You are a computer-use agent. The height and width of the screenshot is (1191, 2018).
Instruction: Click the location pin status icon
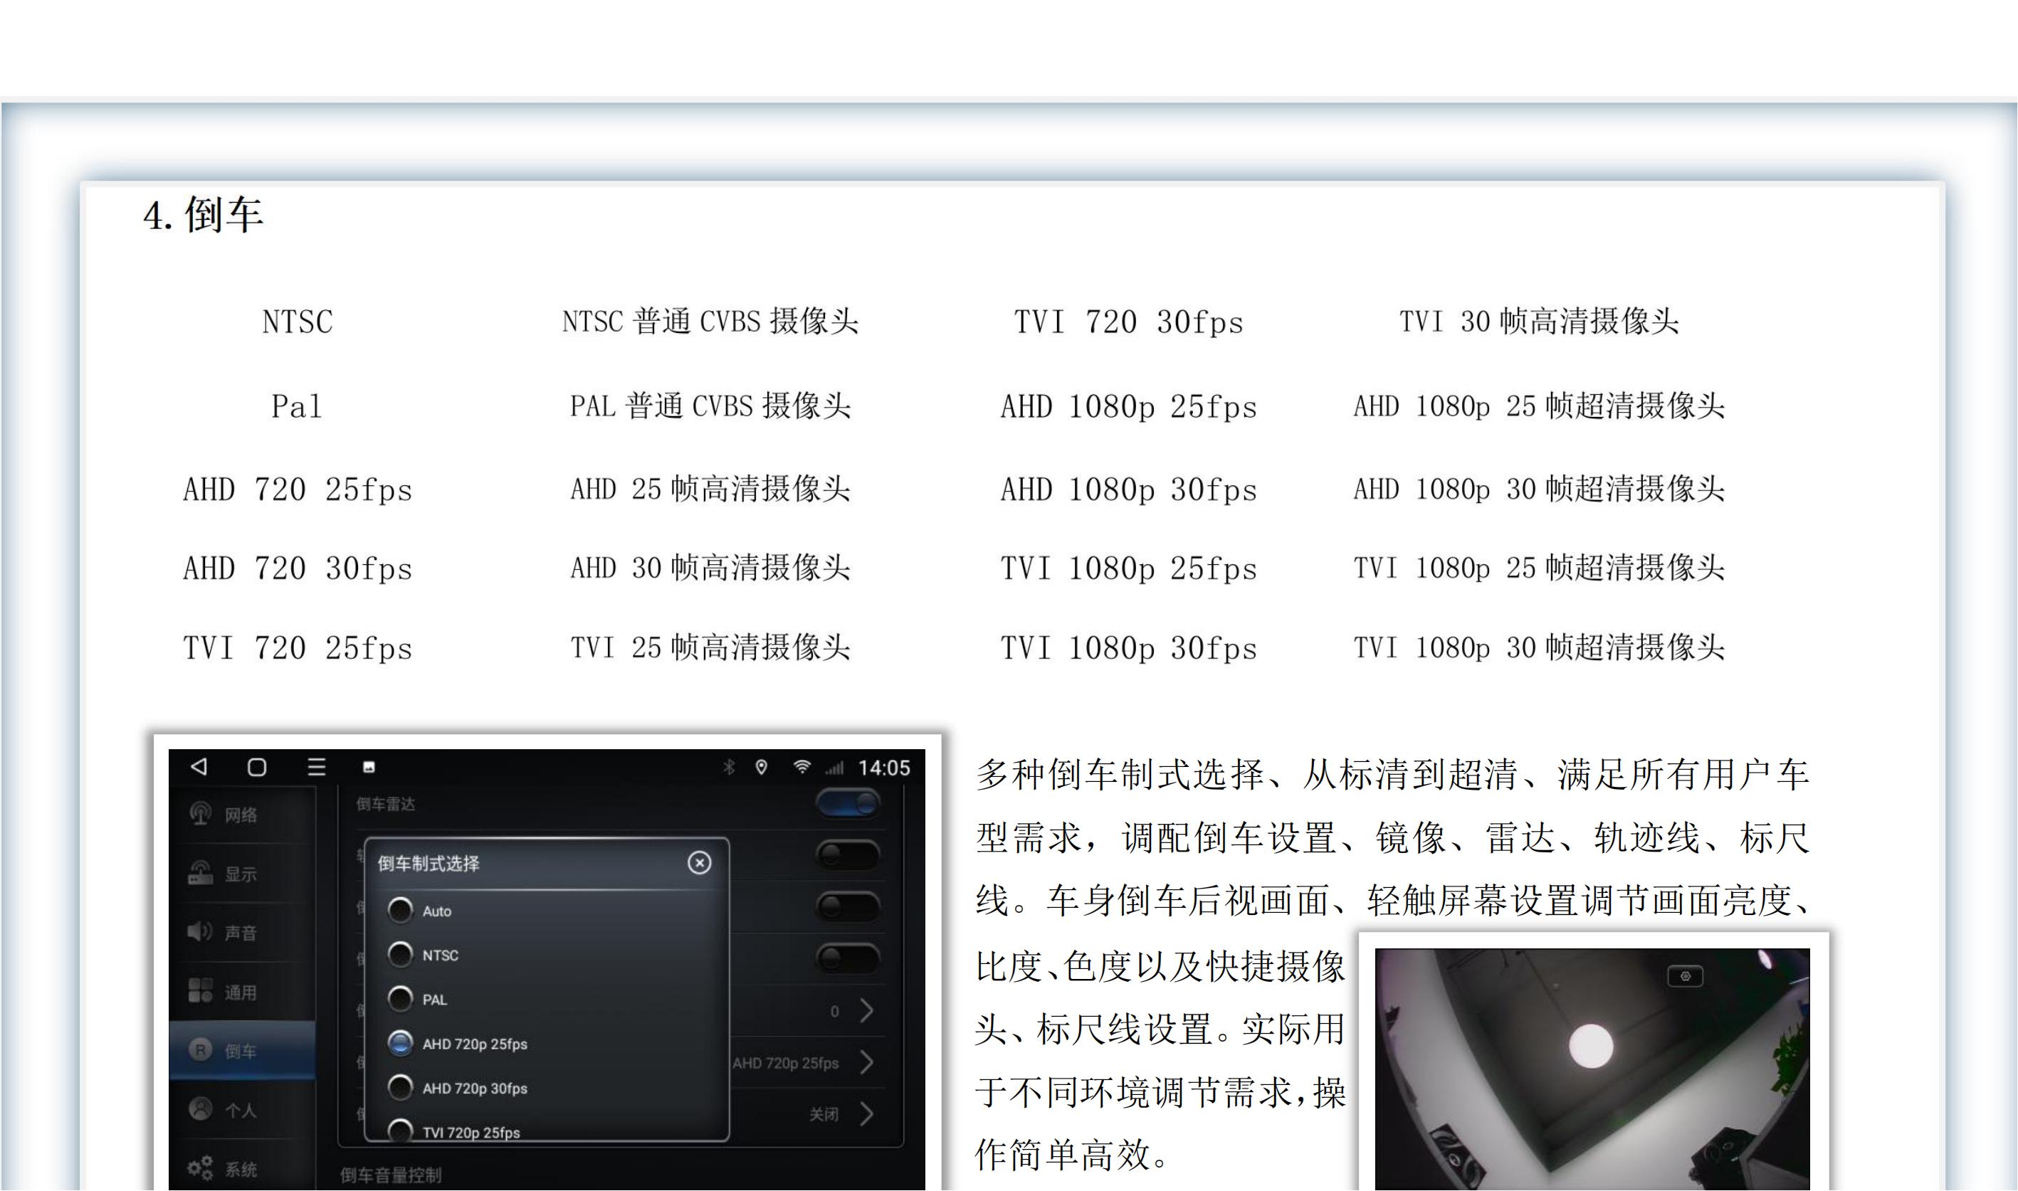click(x=762, y=767)
